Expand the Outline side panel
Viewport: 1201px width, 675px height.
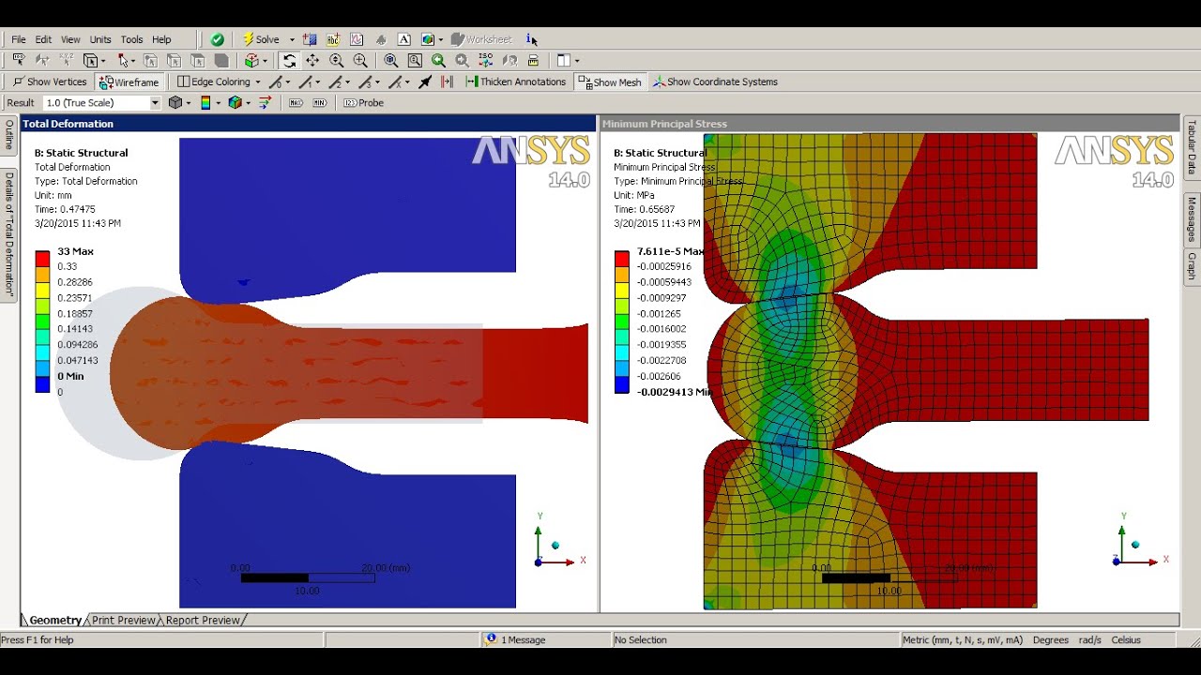point(8,136)
